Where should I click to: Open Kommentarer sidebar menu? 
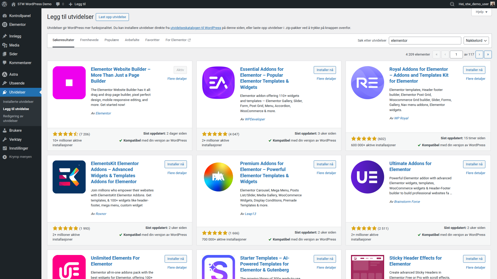(21, 63)
